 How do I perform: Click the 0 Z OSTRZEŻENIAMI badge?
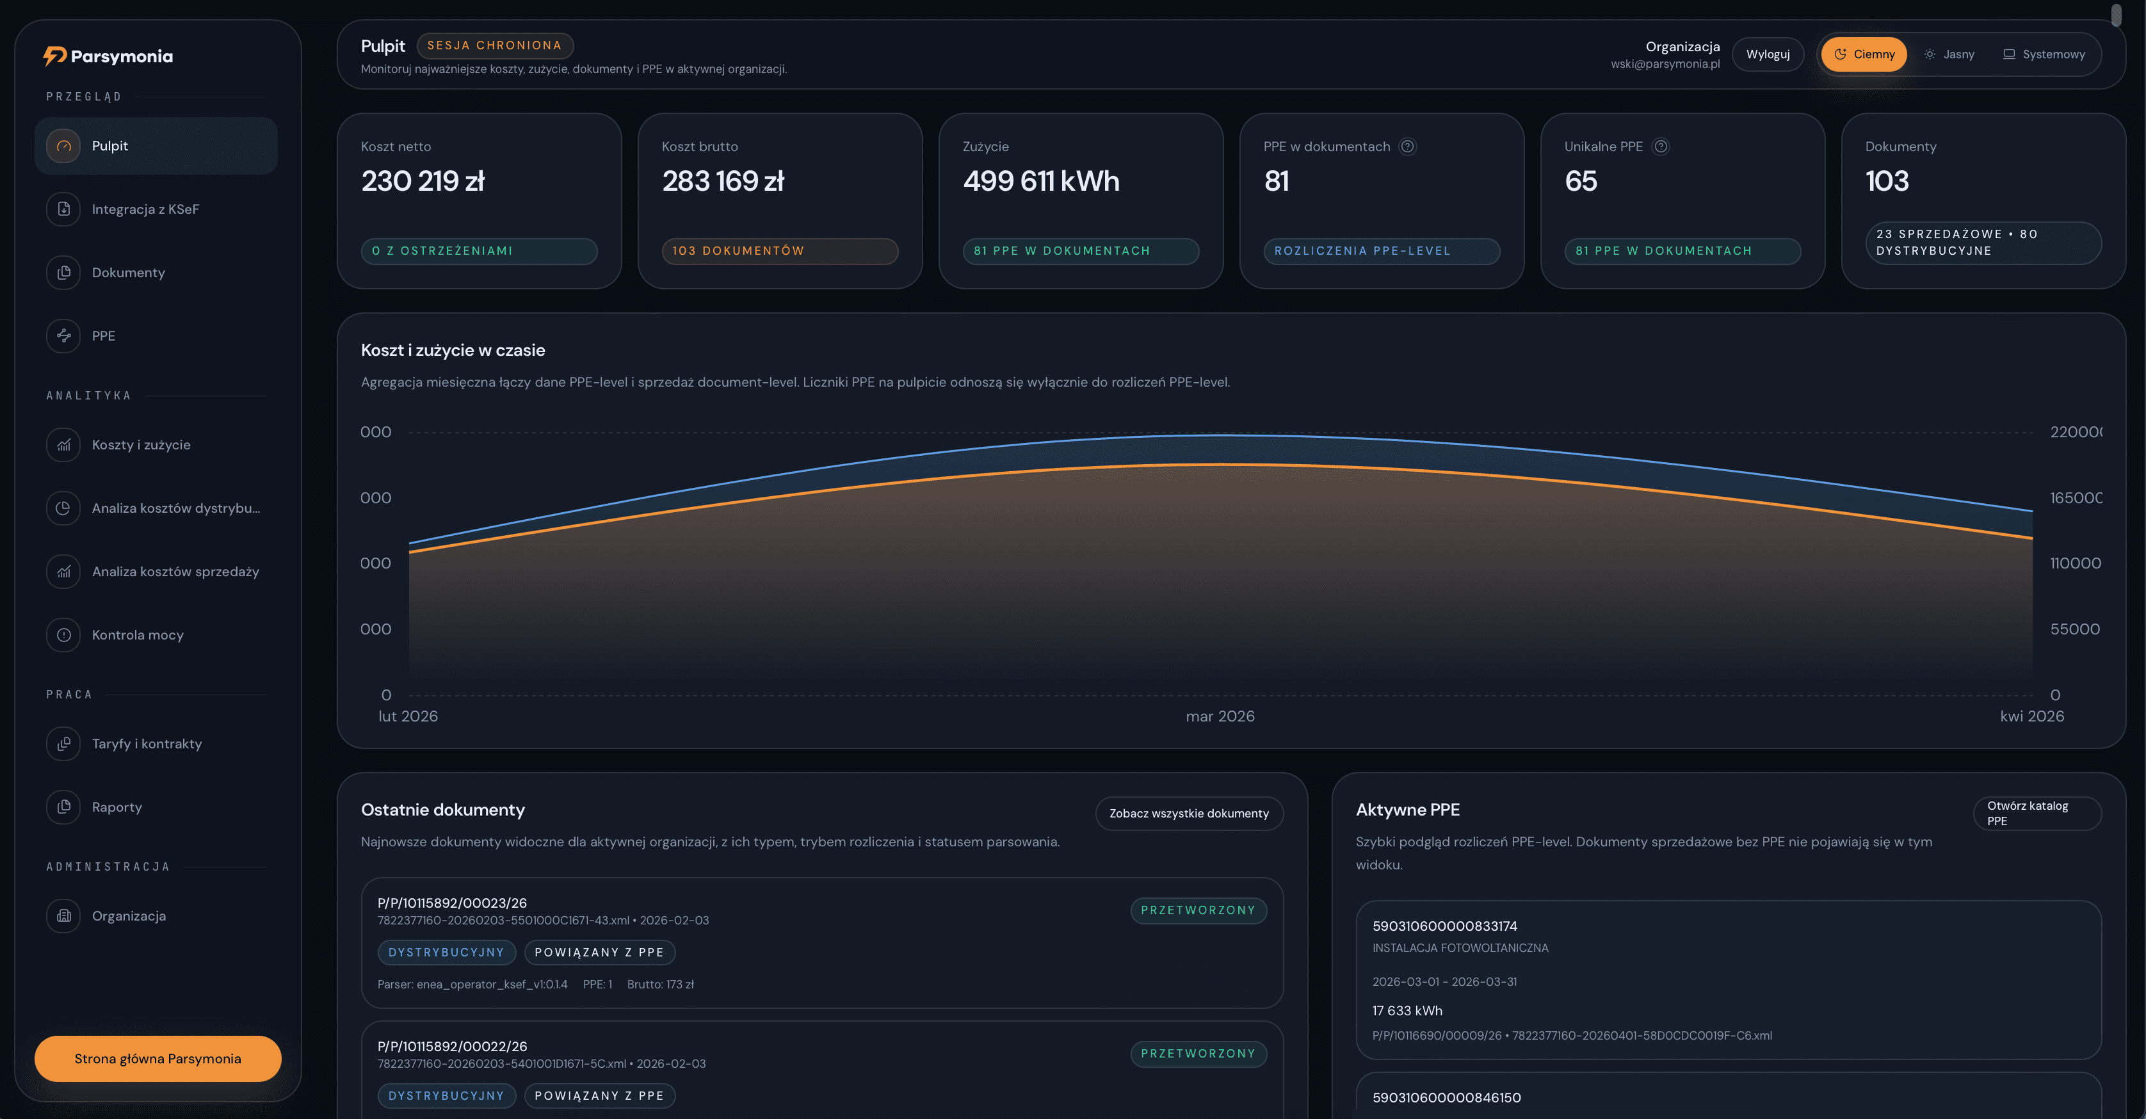479,251
